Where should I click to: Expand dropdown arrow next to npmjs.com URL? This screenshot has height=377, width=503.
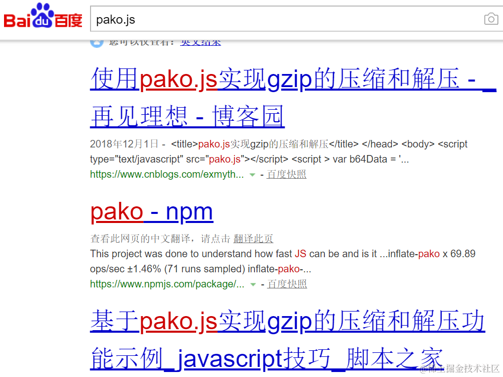coord(253,284)
